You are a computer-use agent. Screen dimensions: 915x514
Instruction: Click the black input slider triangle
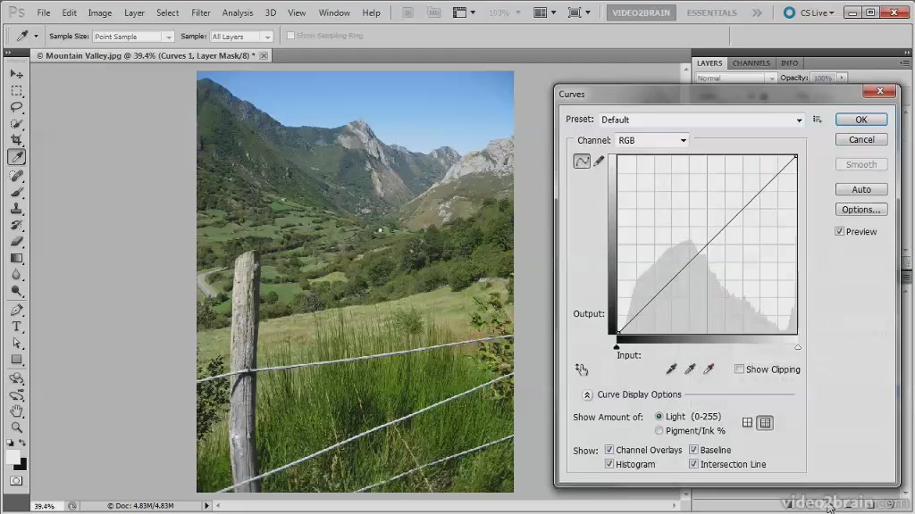[x=617, y=347]
